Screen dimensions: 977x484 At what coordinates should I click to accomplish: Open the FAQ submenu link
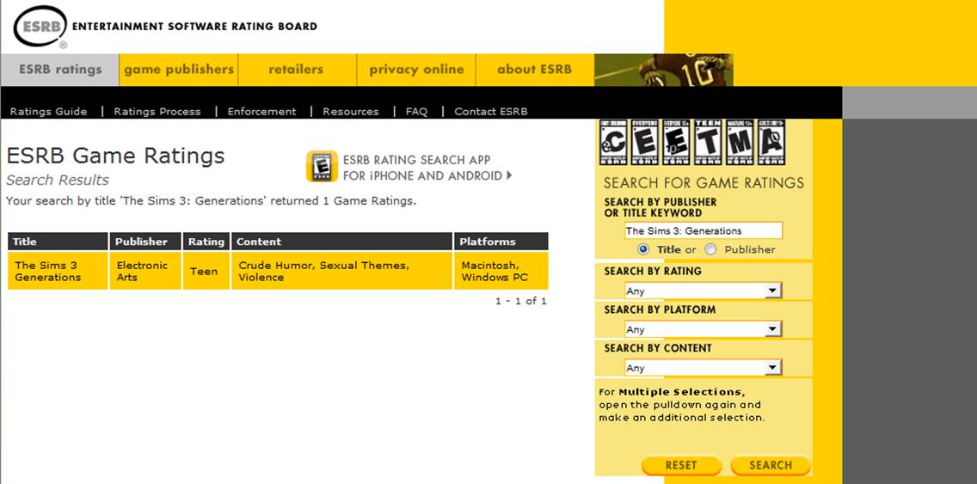click(417, 112)
